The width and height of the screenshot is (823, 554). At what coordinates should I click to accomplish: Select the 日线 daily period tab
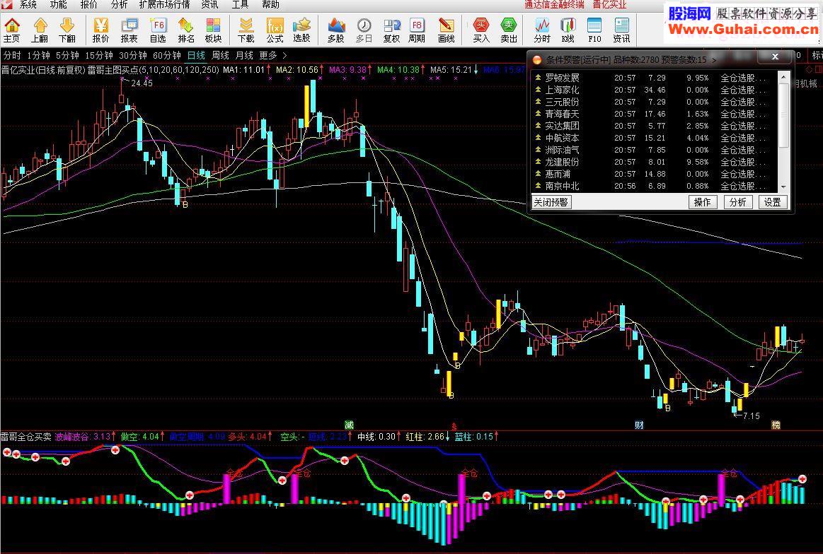tap(196, 56)
